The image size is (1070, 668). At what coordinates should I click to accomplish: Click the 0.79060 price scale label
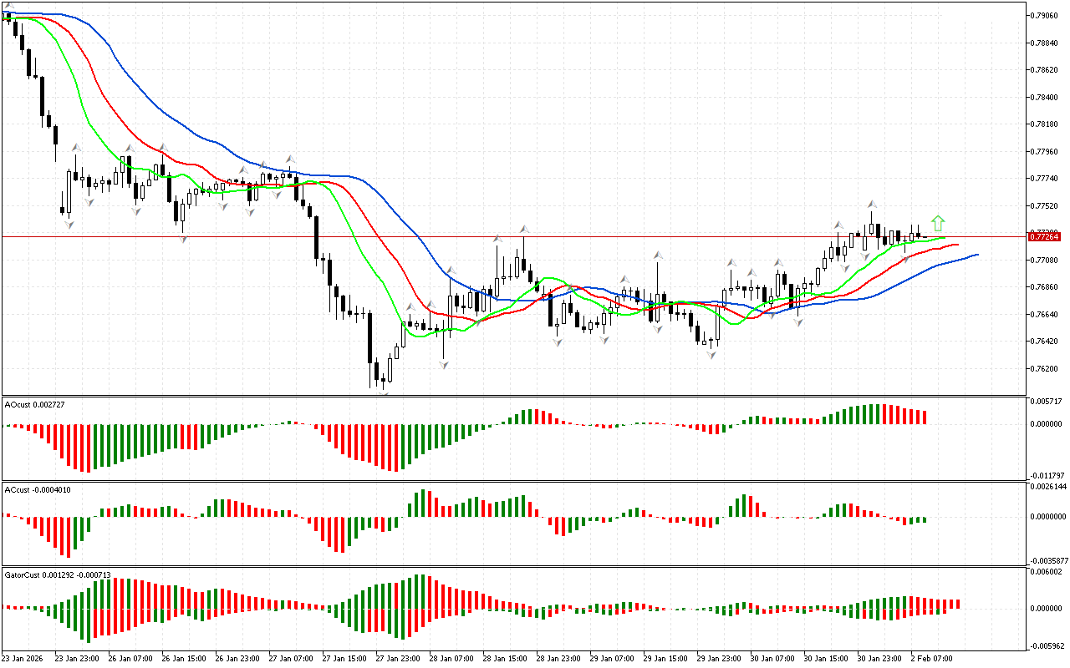click(1047, 16)
